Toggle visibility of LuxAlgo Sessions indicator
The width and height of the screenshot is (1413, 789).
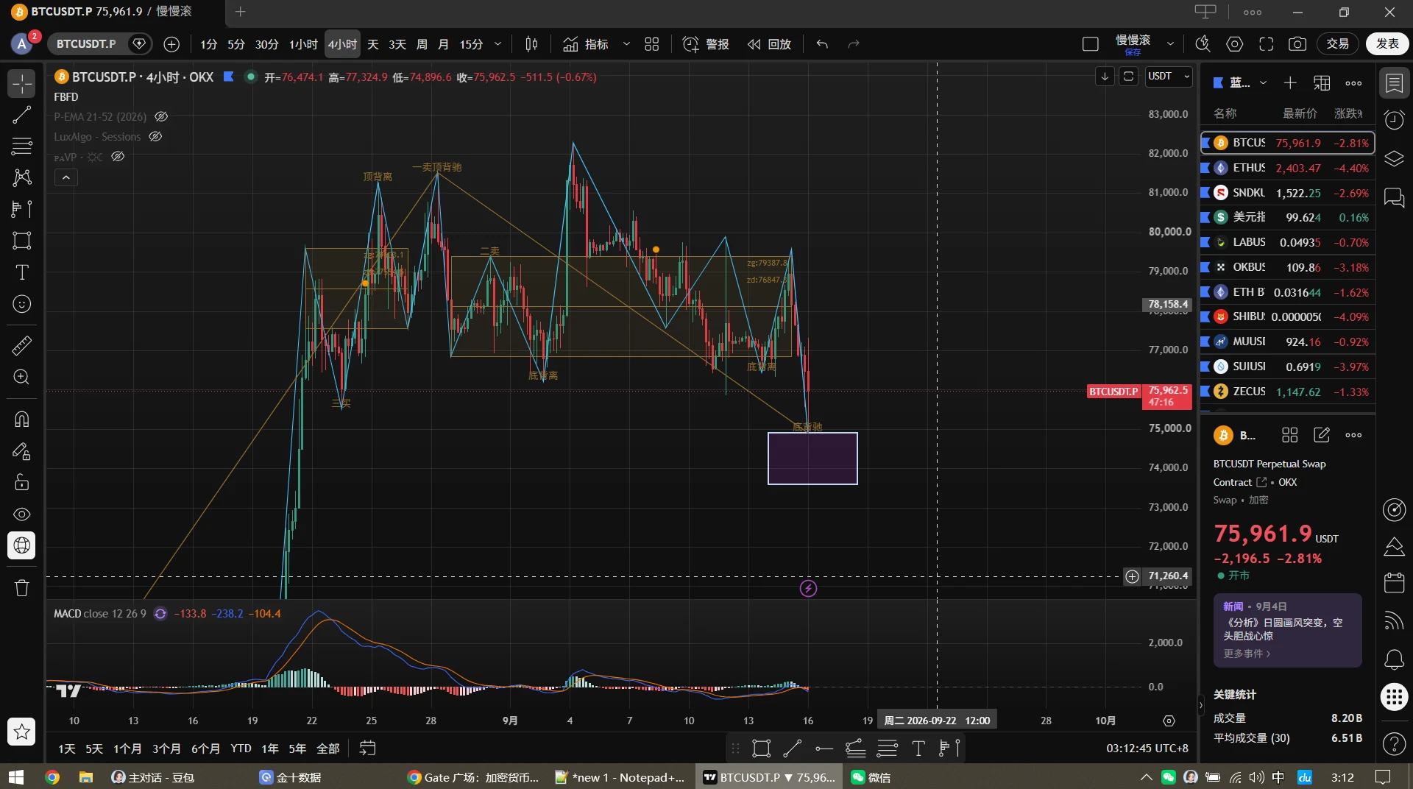coord(155,137)
